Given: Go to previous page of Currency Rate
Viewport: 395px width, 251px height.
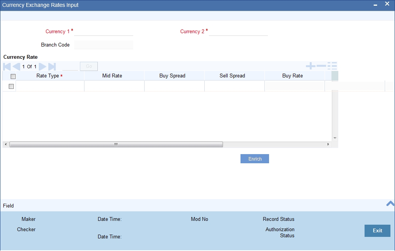Looking at the screenshot, I should [x=16, y=67].
